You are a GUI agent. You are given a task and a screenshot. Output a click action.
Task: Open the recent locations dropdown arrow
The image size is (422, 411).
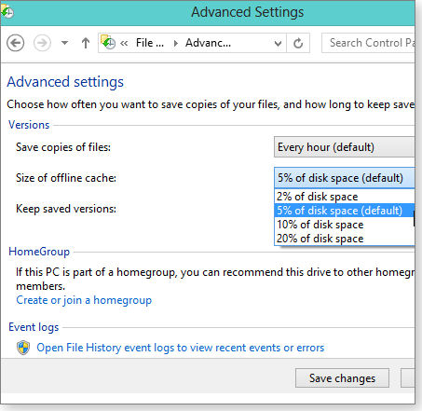coord(64,43)
